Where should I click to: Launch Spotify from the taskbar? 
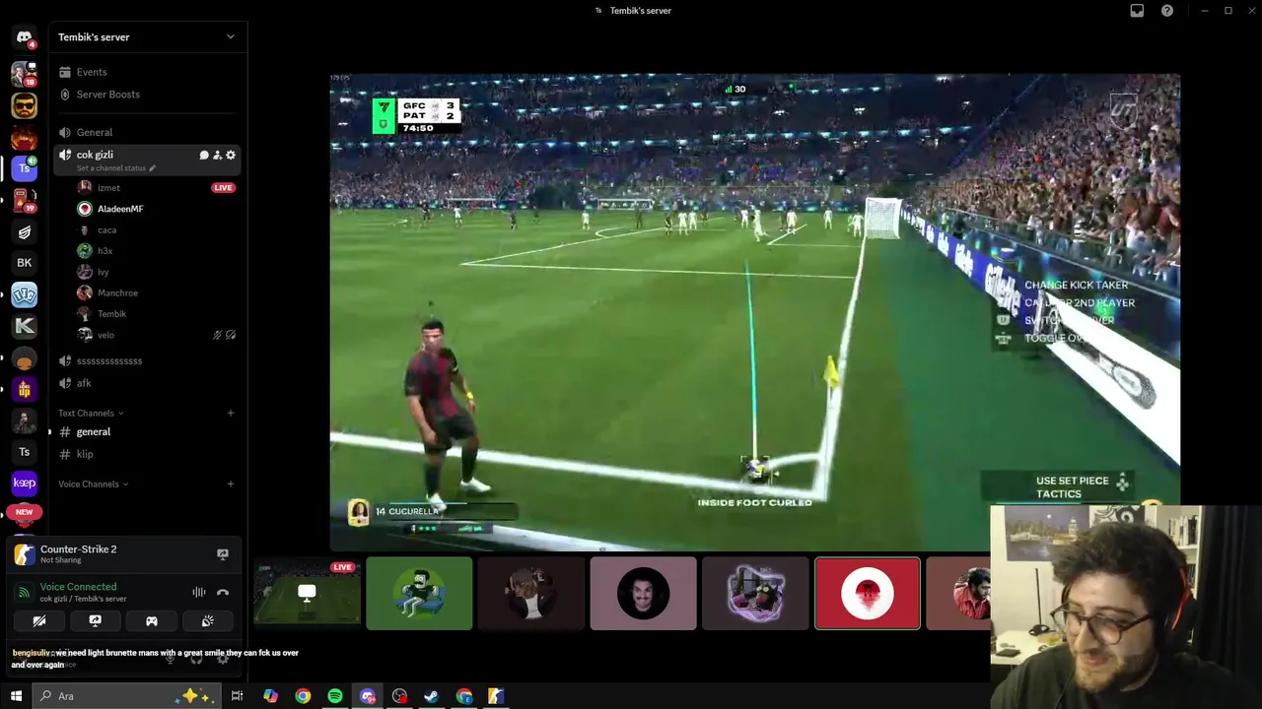coord(335,696)
